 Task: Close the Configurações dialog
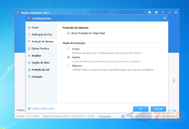[165, 18]
